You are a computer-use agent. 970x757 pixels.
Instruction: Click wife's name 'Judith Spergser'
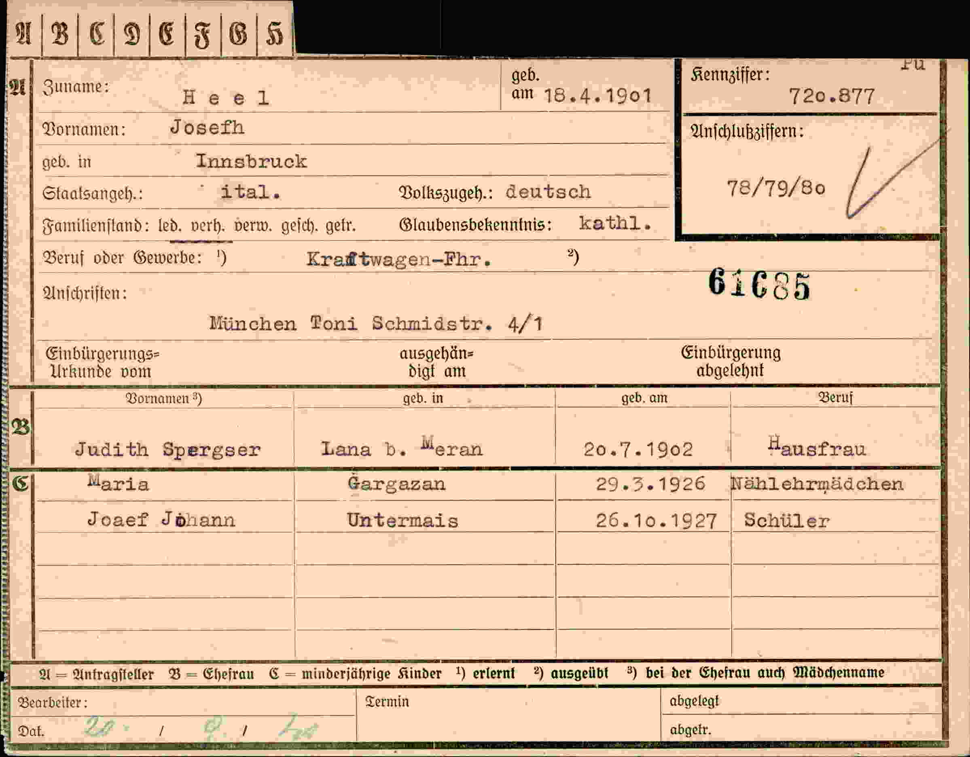point(167,450)
